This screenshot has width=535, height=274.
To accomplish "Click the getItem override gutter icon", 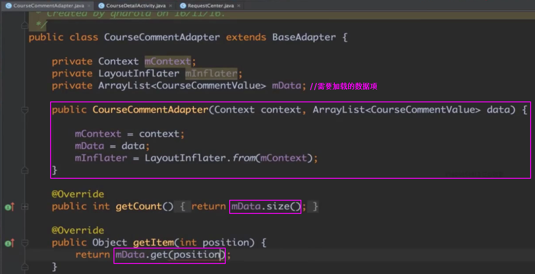I will click(x=9, y=243).
